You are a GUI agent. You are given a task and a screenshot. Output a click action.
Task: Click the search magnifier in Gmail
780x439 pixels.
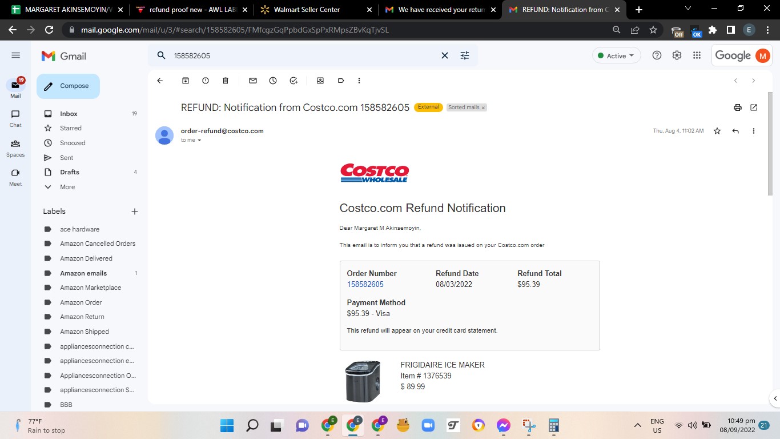[162, 55]
